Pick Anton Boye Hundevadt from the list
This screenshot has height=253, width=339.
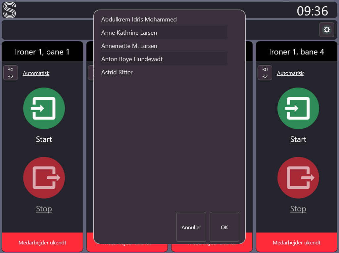point(132,59)
